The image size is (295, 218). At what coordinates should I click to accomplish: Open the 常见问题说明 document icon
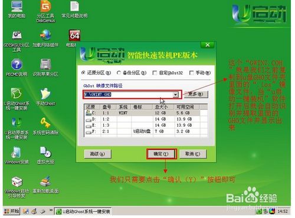[74, 10]
